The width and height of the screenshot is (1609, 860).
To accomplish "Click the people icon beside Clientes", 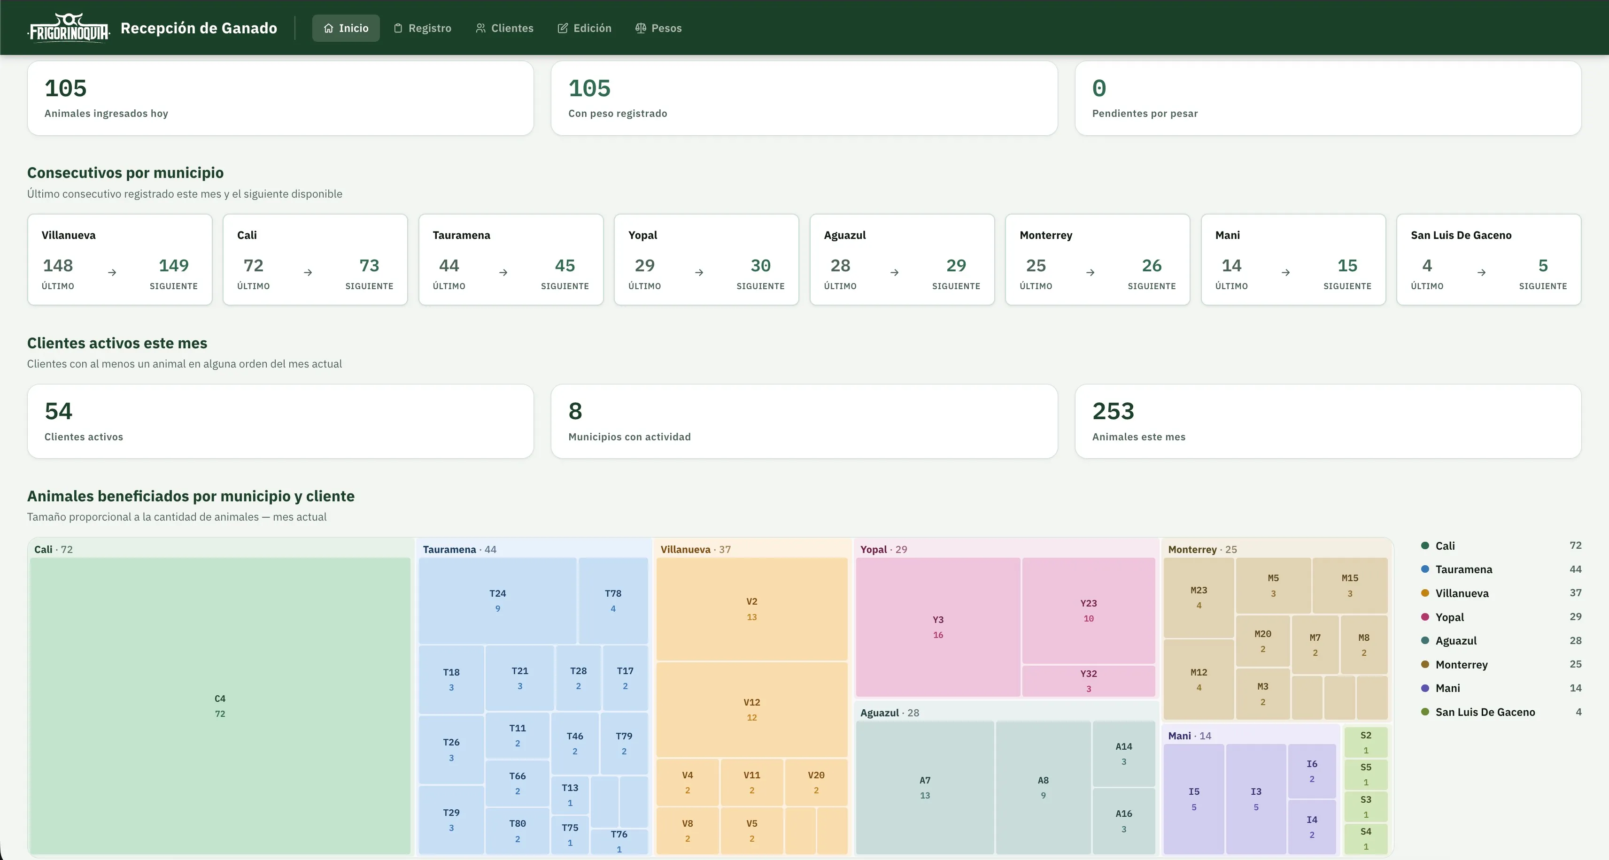I will click(x=480, y=28).
